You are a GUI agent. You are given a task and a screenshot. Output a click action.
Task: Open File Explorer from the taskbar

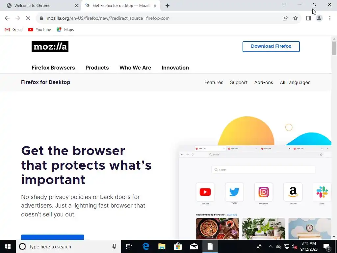tap(162, 246)
